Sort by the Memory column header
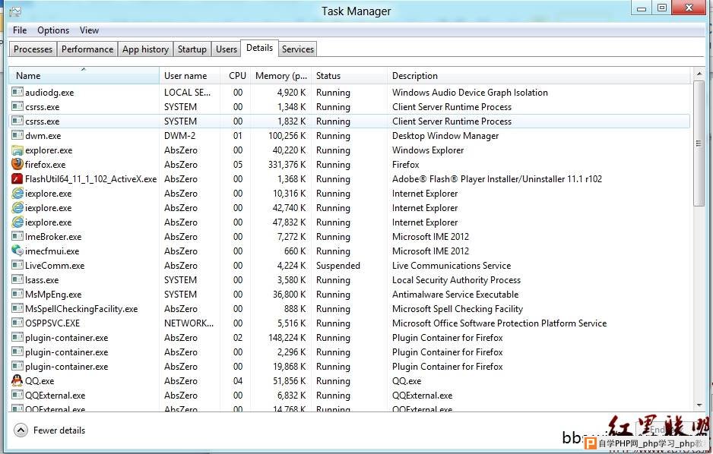 (x=280, y=75)
